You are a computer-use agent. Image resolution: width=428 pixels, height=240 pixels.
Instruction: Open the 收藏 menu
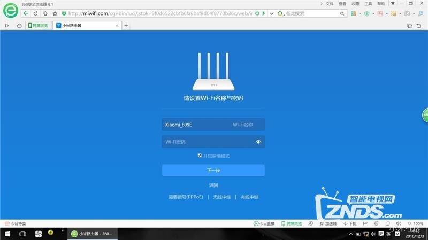(x=355, y=4)
